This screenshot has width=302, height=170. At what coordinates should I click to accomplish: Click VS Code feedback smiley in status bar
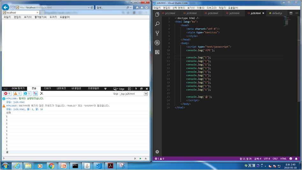[x=291, y=159]
